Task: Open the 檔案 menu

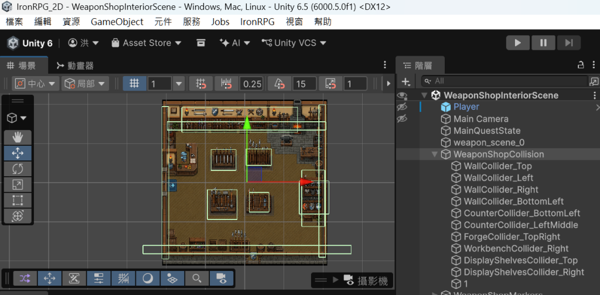Action: (x=15, y=22)
